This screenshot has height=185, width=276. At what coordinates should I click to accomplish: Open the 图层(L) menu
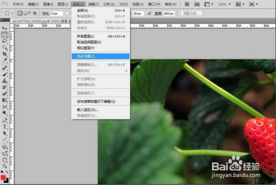coord(63,4)
